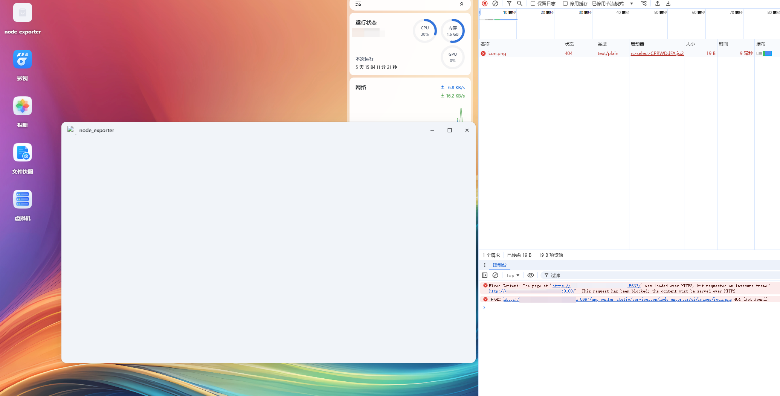Viewport: 780px width, 396px height.
Task: Click the widget settings list icon
Action: 358,4
